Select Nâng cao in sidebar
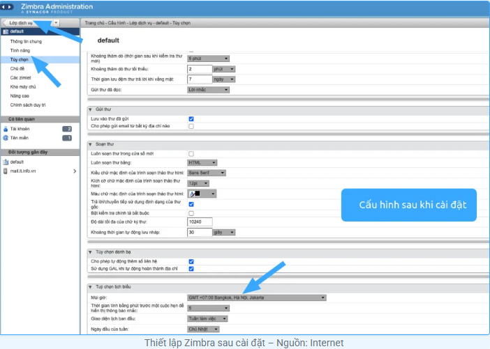Screen dimensions: 490x349 20,95
